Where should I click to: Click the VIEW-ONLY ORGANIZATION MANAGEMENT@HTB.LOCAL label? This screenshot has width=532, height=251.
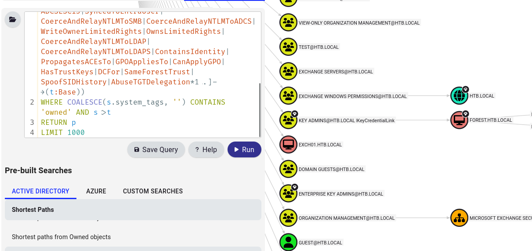359,23
